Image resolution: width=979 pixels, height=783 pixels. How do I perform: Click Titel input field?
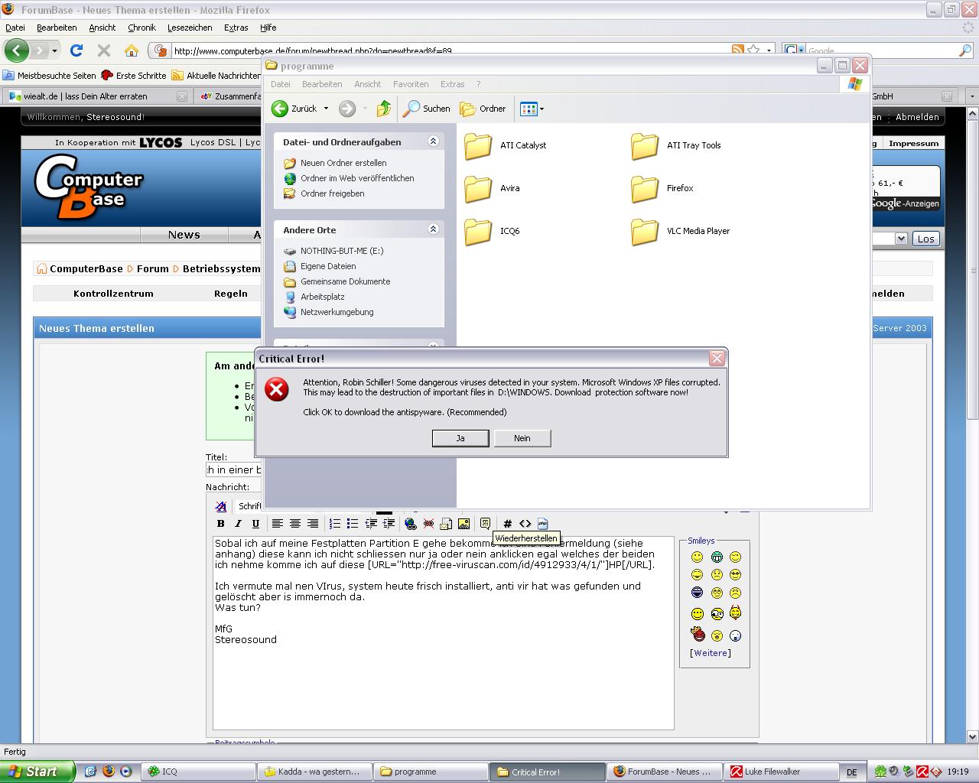pyautogui.click(x=233, y=469)
